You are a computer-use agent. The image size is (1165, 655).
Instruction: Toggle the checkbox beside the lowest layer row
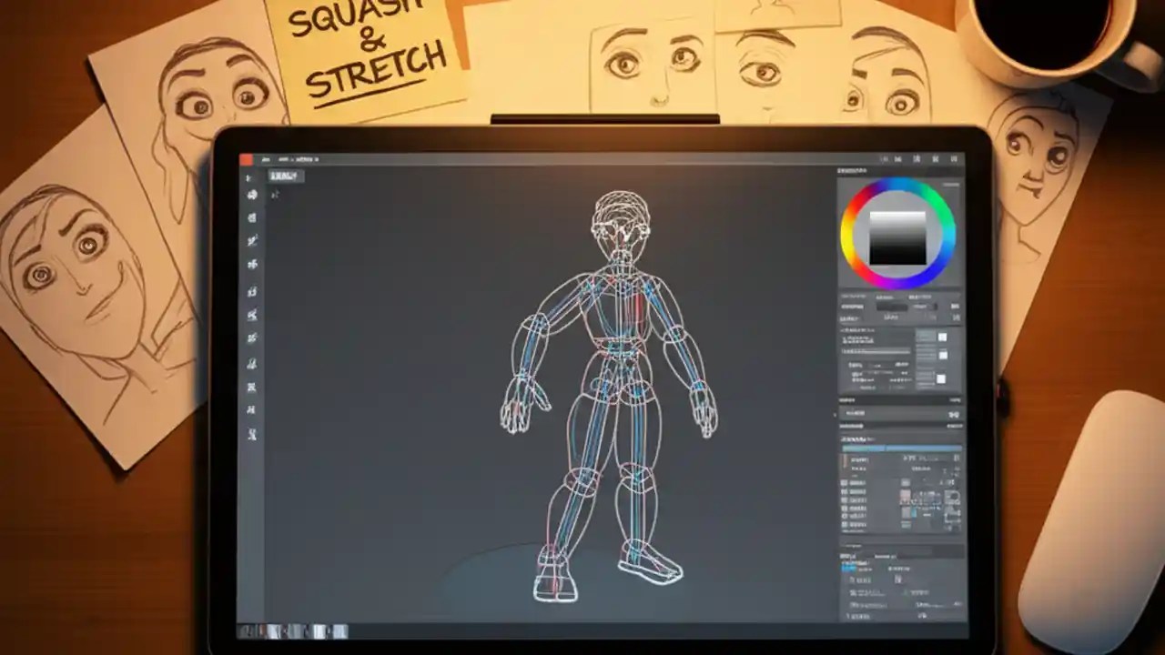[x=843, y=525]
